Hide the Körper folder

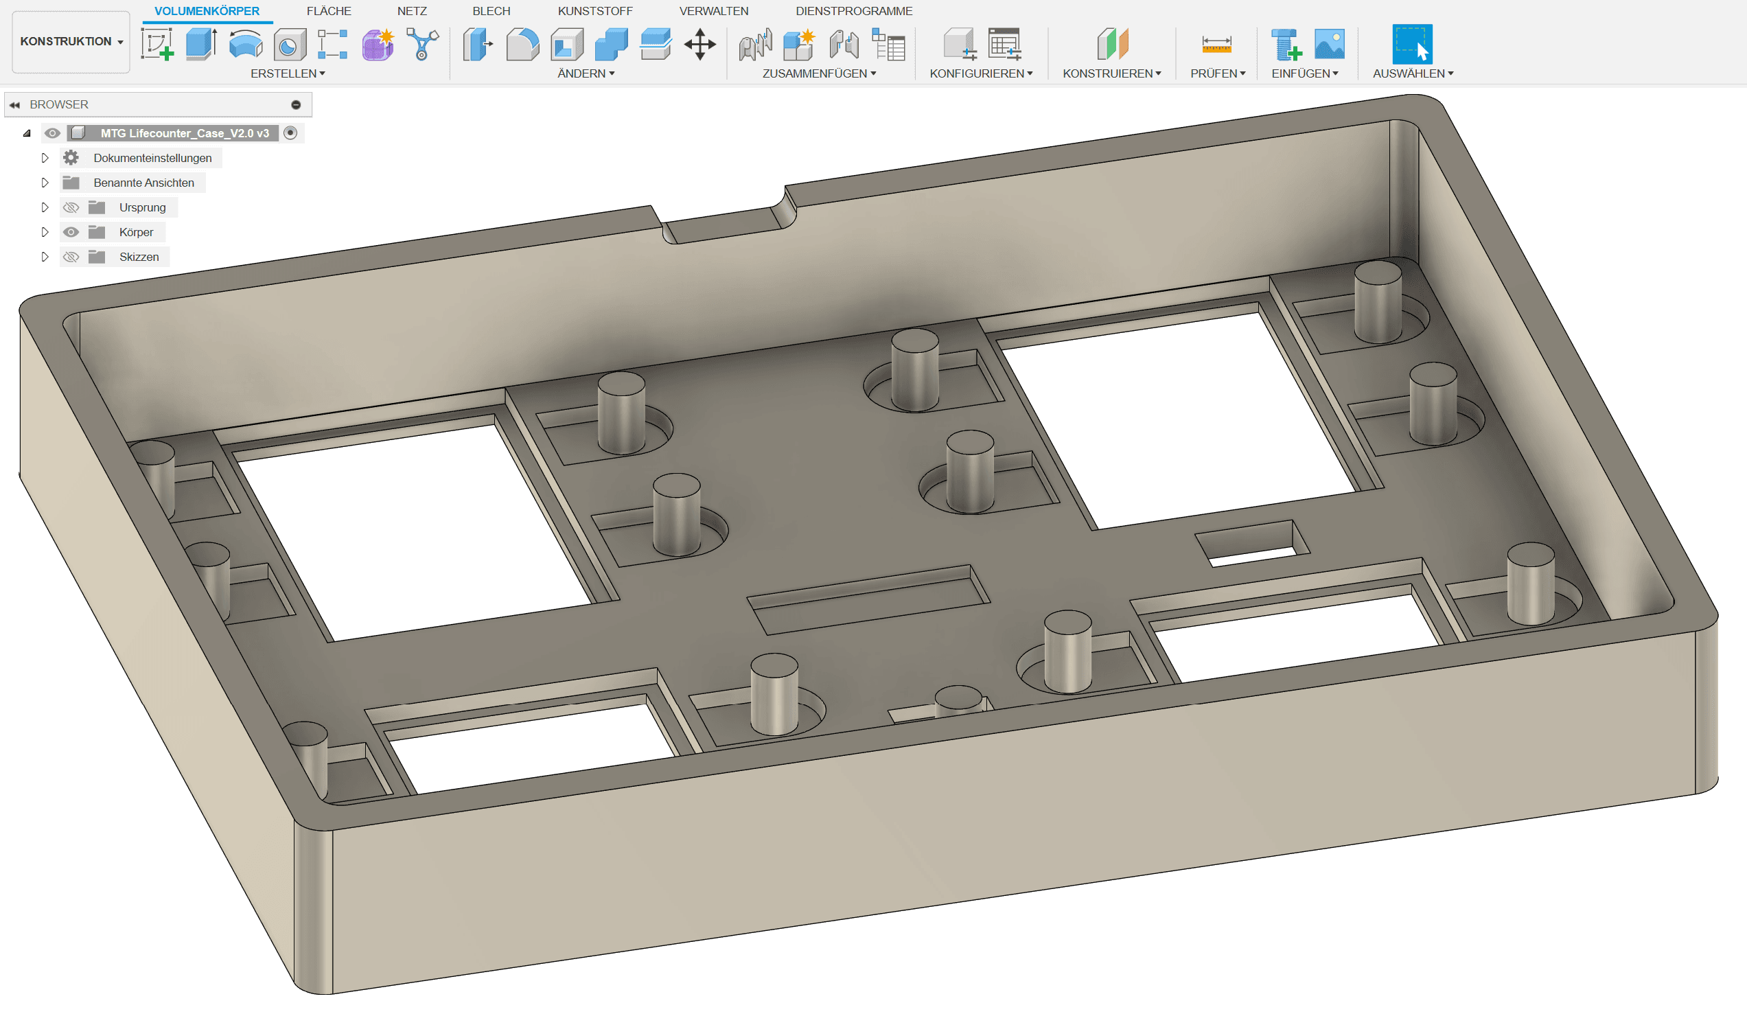click(71, 231)
